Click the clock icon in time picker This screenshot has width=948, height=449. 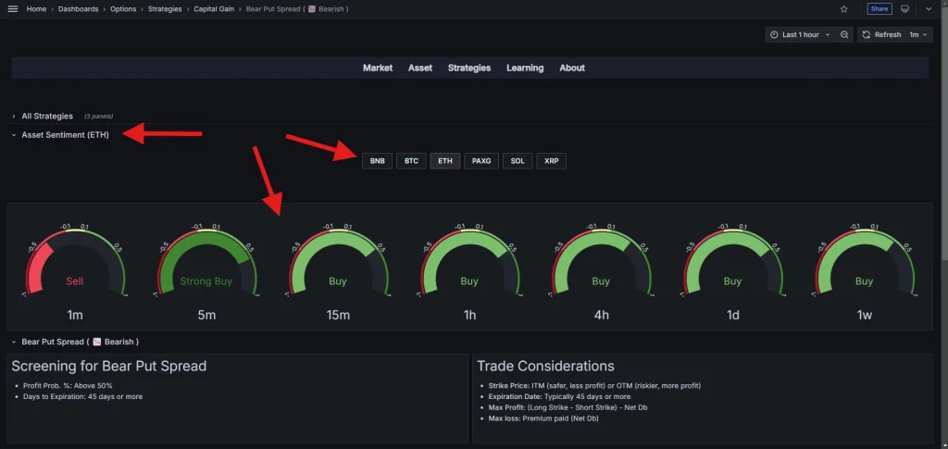(774, 34)
